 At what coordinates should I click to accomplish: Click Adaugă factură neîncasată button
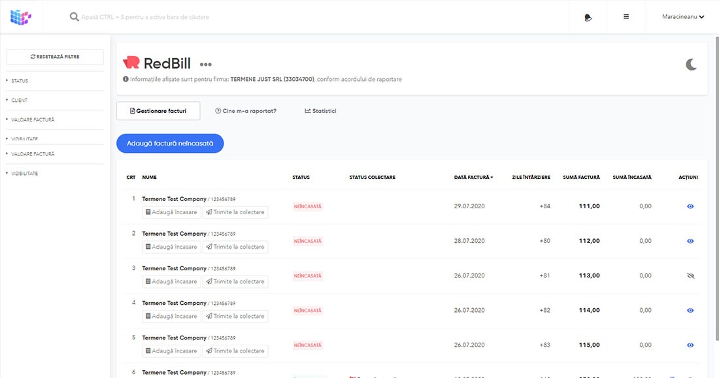170,143
